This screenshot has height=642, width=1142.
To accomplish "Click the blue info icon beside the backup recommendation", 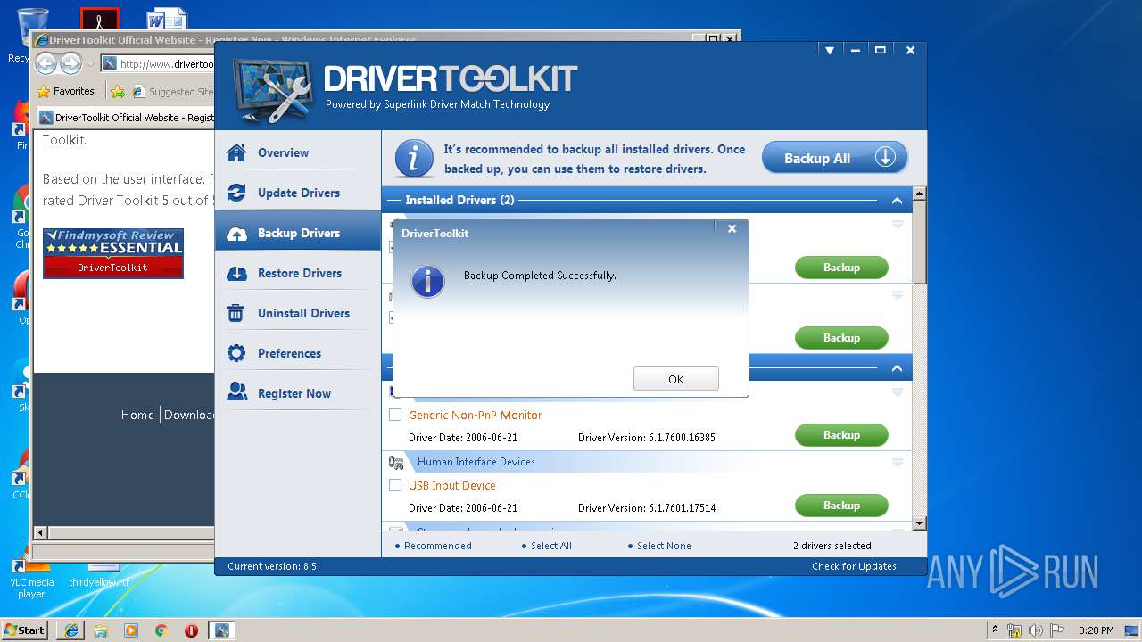I will (413, 158).
